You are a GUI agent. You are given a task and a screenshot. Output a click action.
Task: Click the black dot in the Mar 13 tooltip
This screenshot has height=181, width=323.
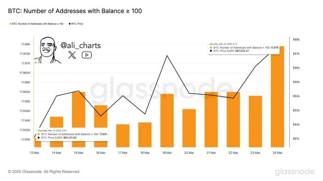click(39, 138)
